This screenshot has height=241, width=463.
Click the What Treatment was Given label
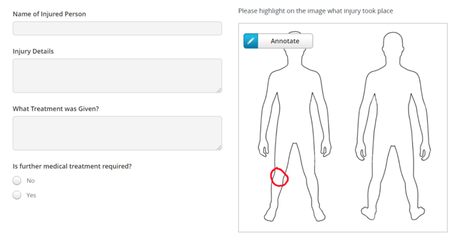pyautogui.click(x=56, y=109)
